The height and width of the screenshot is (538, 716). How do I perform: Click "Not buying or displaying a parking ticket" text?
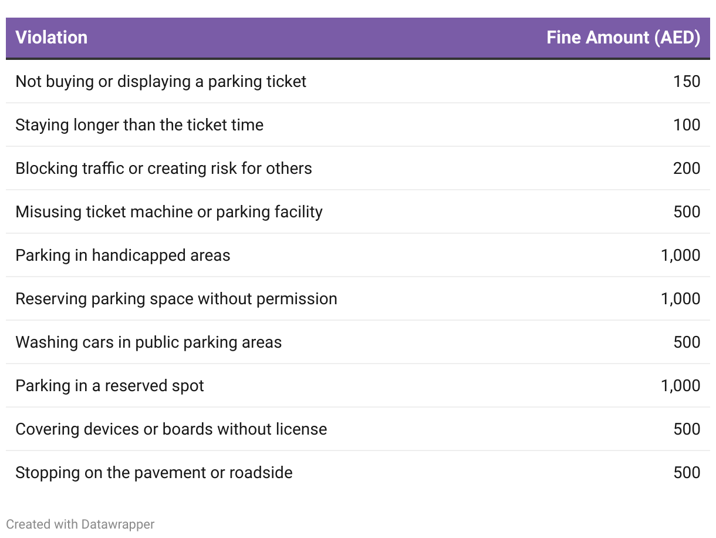tap(161, 81)
